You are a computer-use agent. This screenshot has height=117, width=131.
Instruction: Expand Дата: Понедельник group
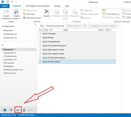click(x=41, y=42)
